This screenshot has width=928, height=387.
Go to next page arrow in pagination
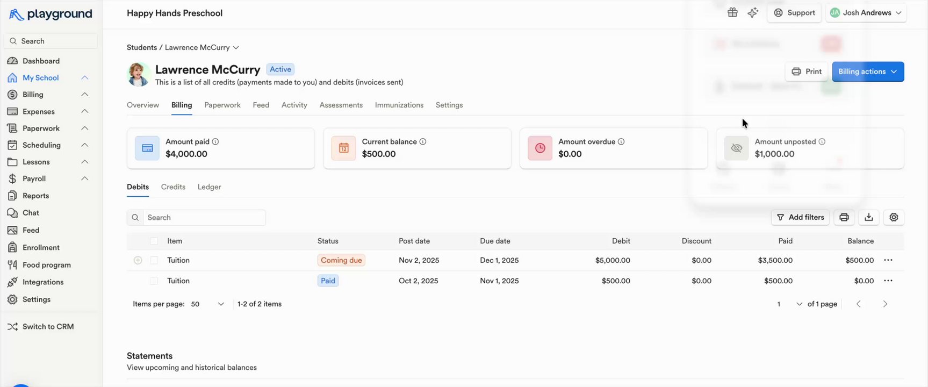[x=885, y=304]
